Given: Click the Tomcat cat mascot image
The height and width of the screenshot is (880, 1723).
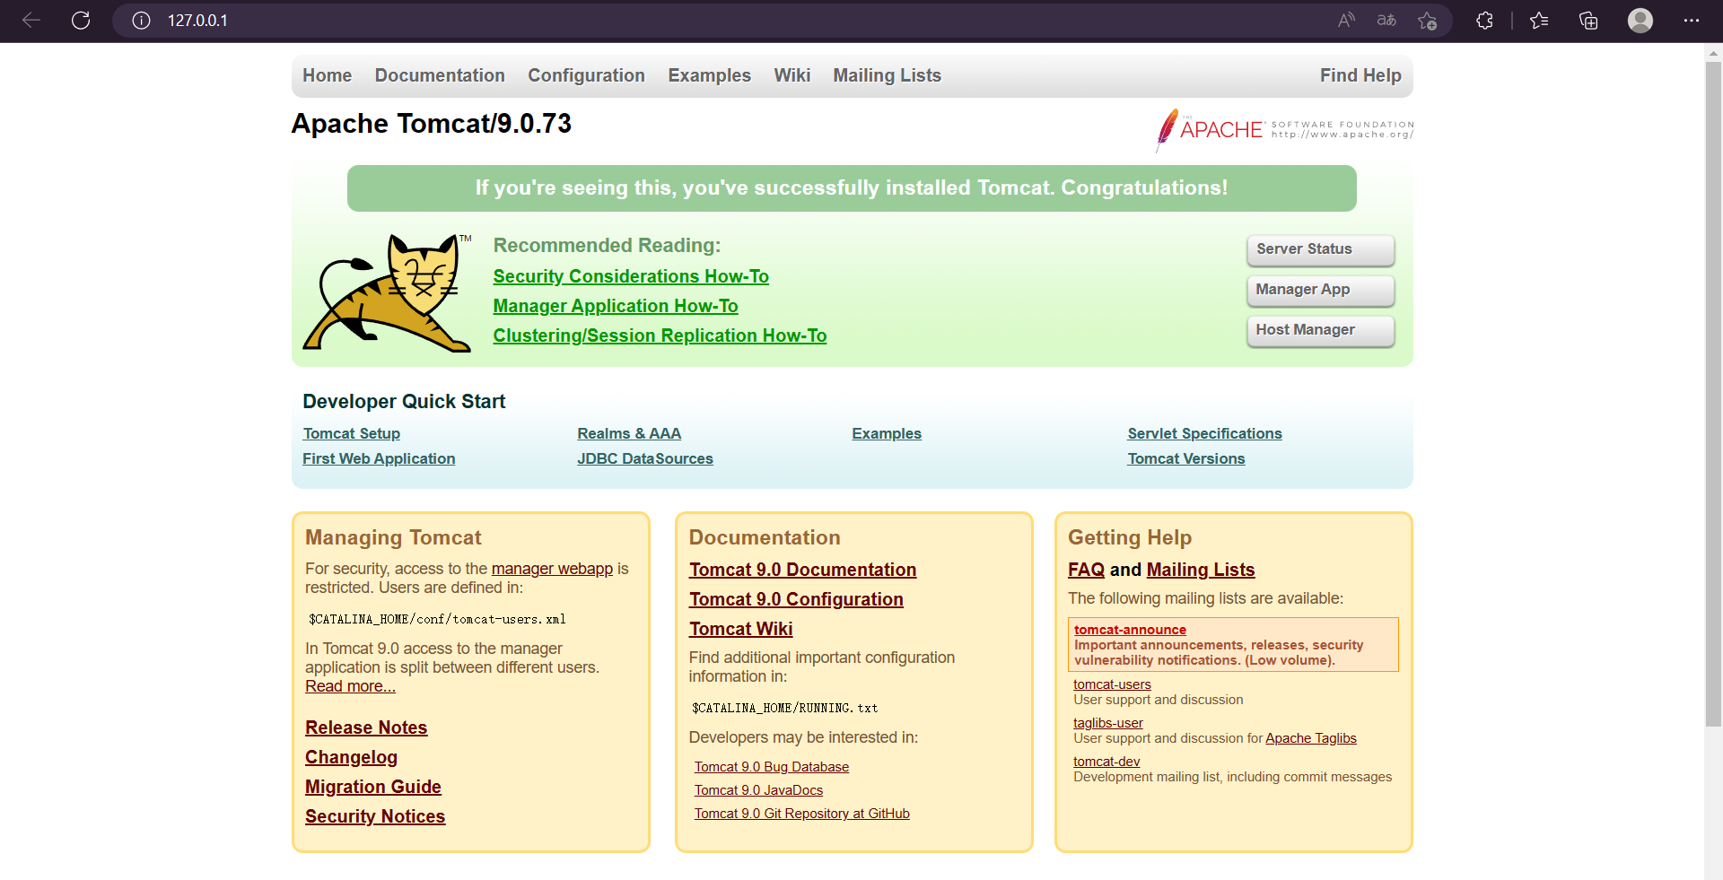Looking at the screenshot, I should [x=388, y=292].
